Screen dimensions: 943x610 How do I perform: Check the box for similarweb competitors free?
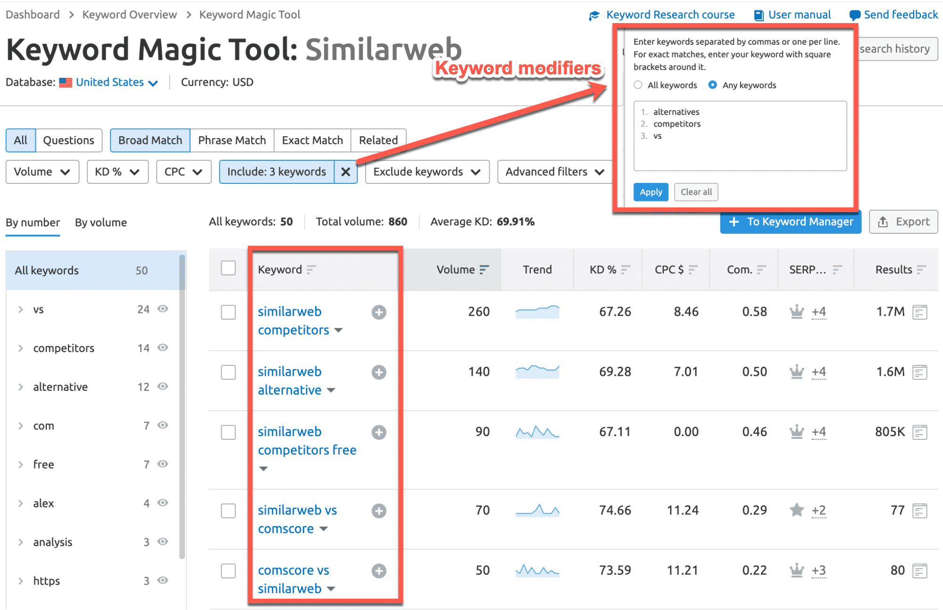pyautogui.click(x=228, y=432)
